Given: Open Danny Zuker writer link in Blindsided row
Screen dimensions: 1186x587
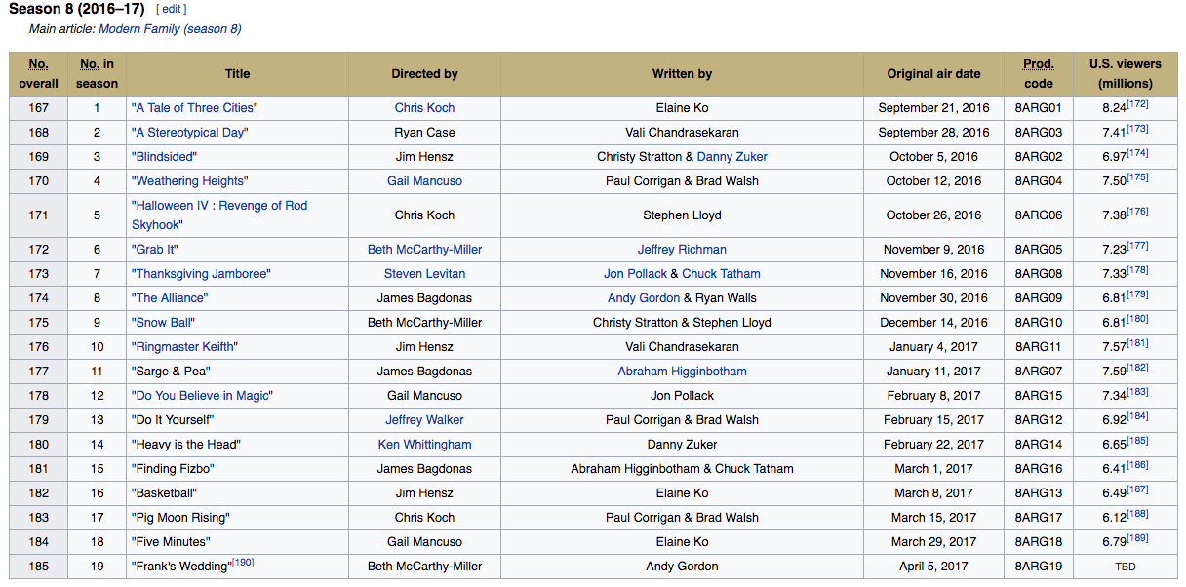Looking at the screenshot, I should [731, 157].
